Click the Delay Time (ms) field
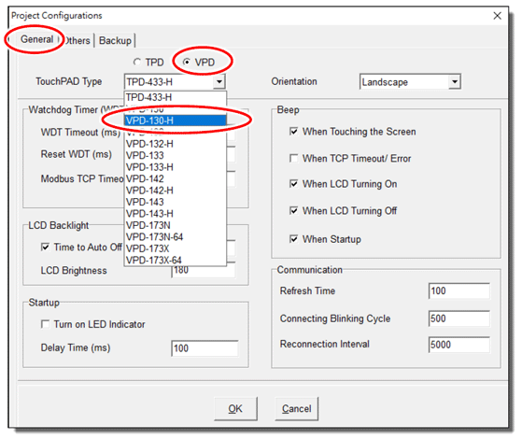This screenshot has height=439, width=522. pyautogui.click(x=205, y=348)
